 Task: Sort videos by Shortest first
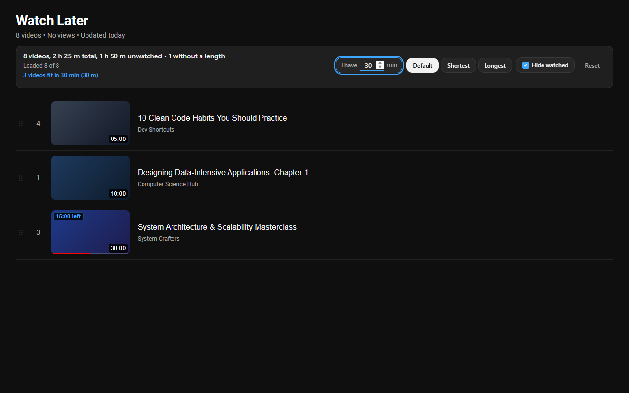458,65
